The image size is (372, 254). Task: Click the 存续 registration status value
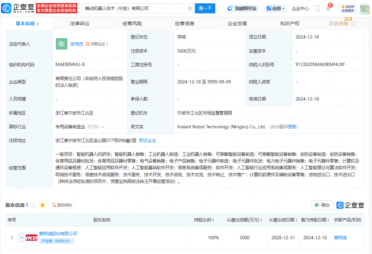181,37
